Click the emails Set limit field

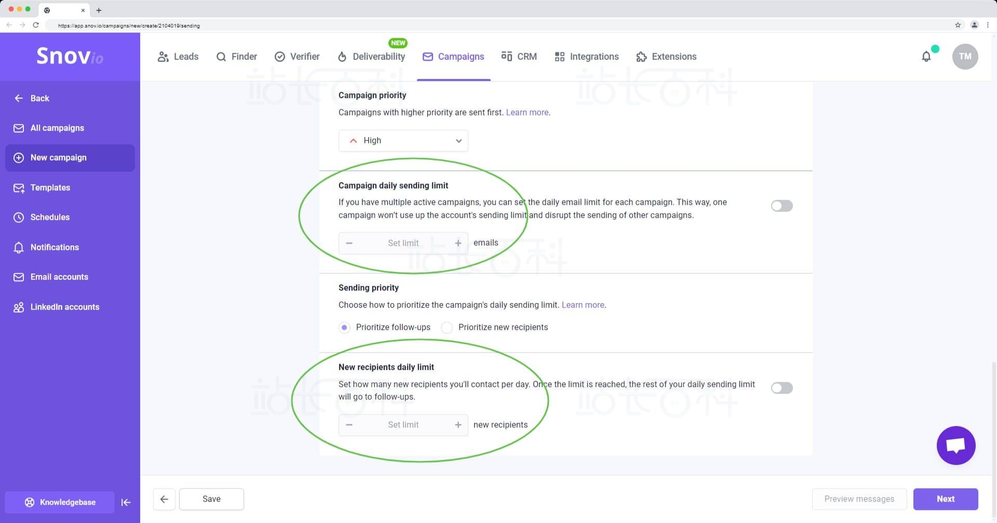pyautogui.click(x=403, y=243)
